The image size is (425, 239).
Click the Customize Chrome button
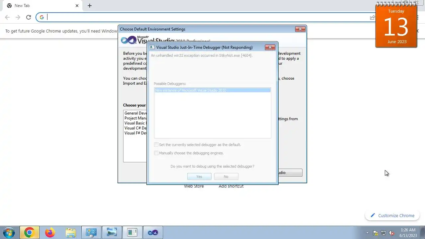[392, 215]
